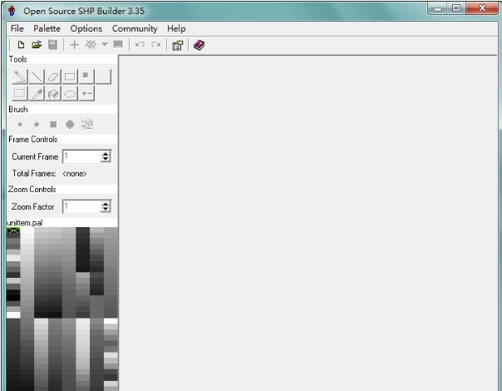Choose the spray scatter brush
This screenshot has width=502, height=391.
[87, 124]
